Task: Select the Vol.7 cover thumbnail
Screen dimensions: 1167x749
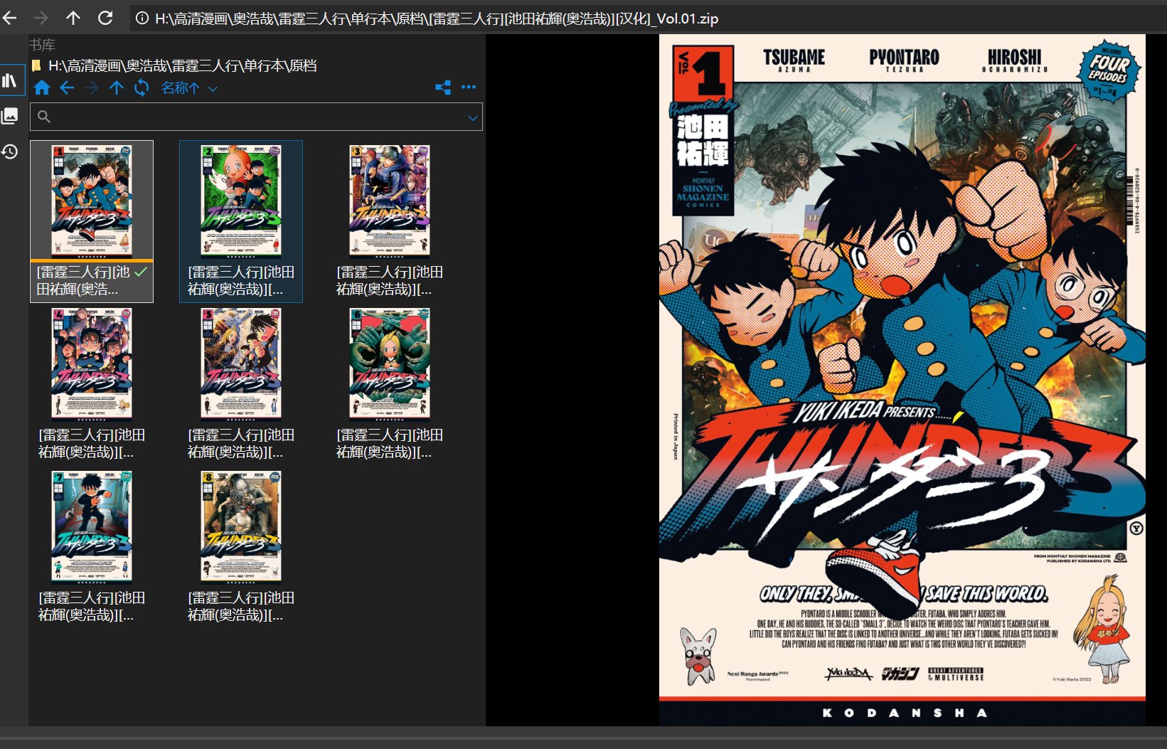Action: [x=92, y=526]
